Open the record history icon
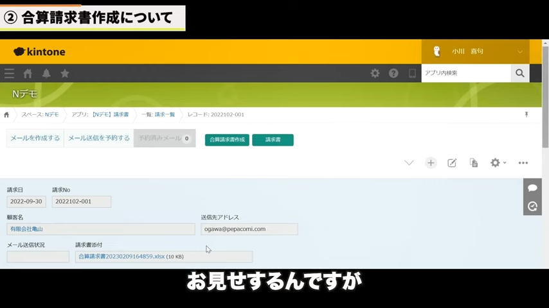Image resolution: width=549 pixels, height=308 pixels. tap(532, 206)
